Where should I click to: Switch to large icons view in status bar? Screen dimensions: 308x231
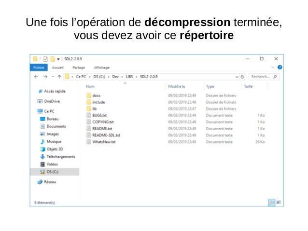pos(279,203)
